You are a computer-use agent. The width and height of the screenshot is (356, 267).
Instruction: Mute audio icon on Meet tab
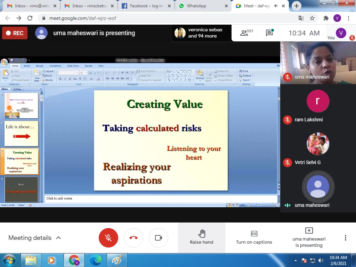point(276,6)
